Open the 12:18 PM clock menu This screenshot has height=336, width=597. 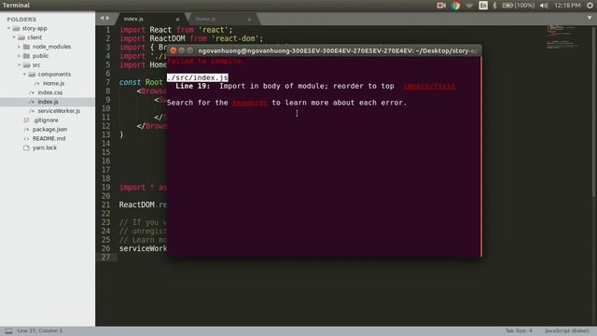[567, 6]
